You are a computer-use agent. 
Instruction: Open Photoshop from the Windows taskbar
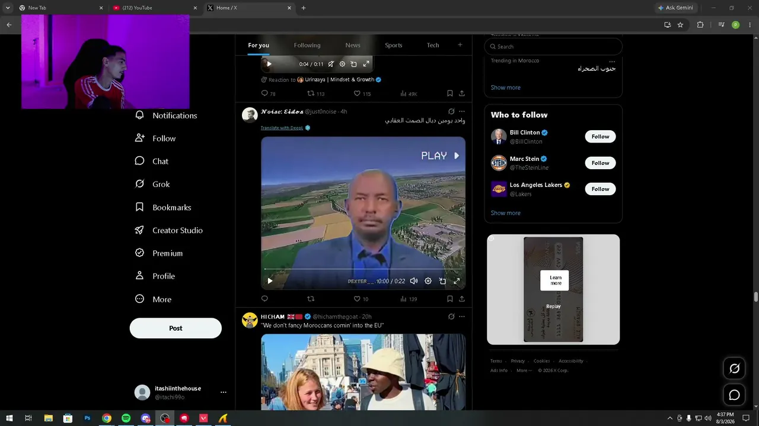click(87, 418)
